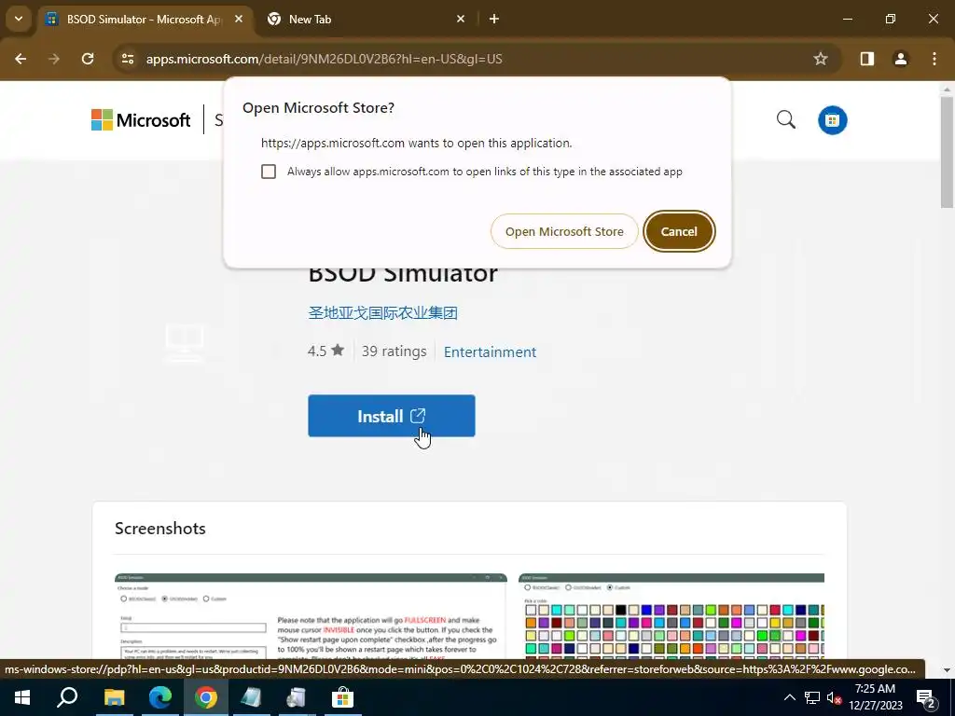
Task: Click the blue Microsoft Store round icon
Action: click(x=832, y=120)
